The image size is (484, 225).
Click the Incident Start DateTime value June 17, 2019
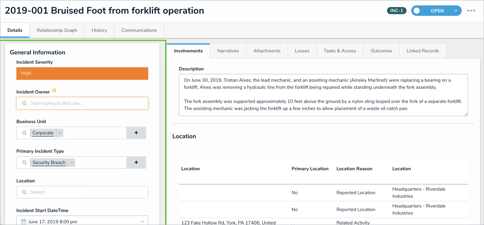coord(53,222)
